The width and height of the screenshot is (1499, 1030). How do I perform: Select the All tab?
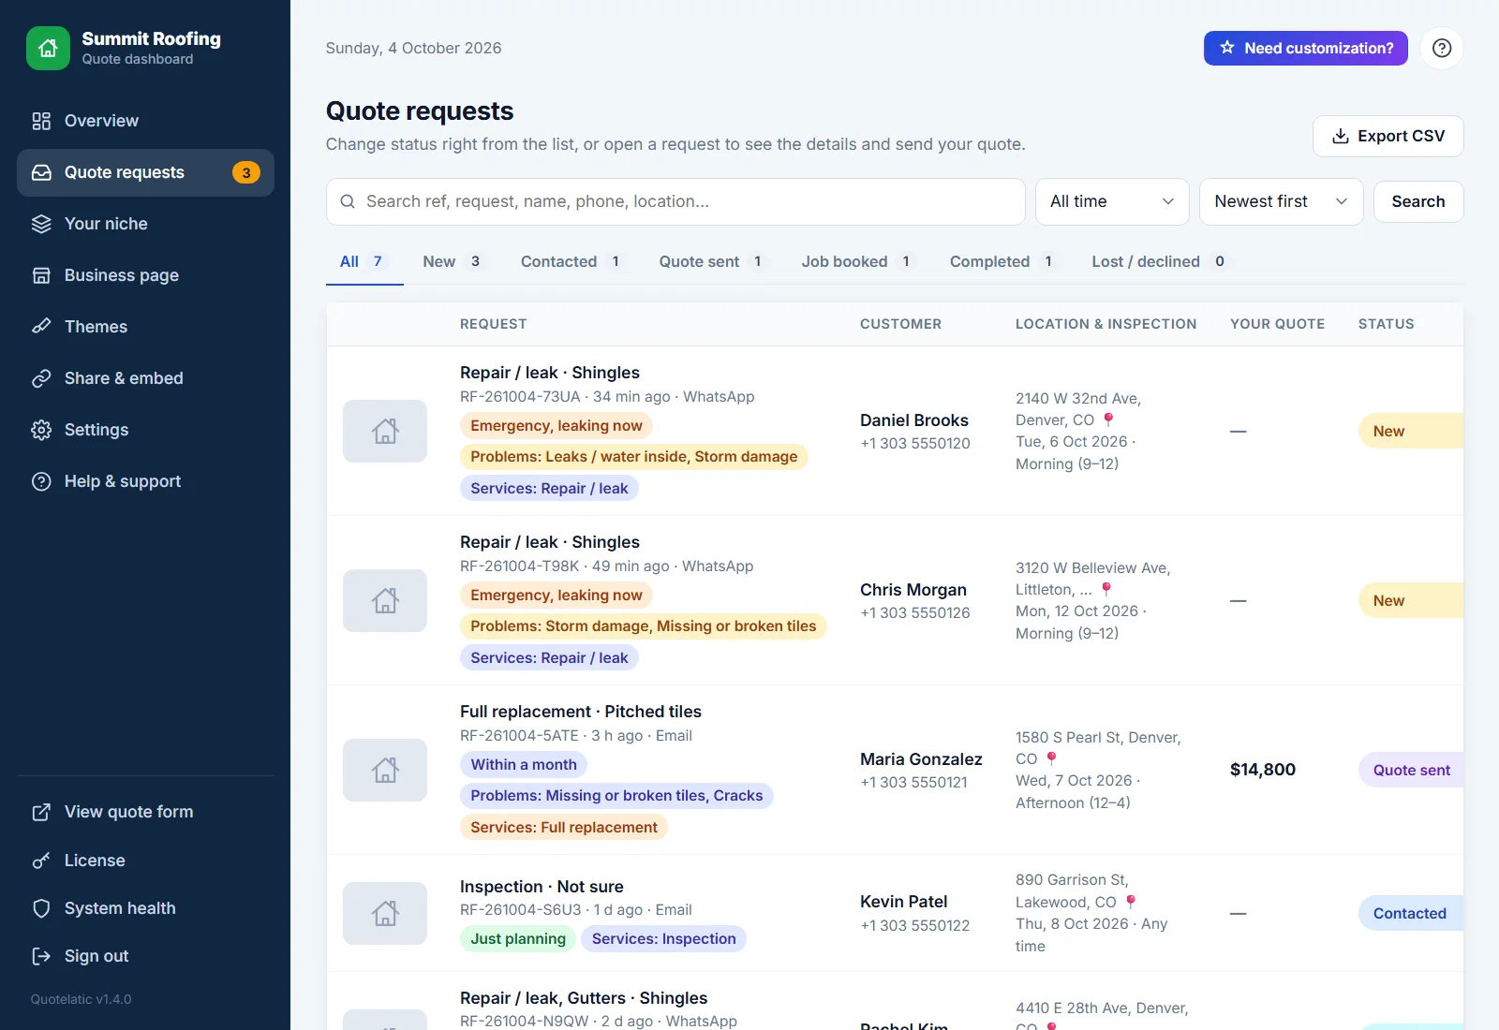coord(364,261)
